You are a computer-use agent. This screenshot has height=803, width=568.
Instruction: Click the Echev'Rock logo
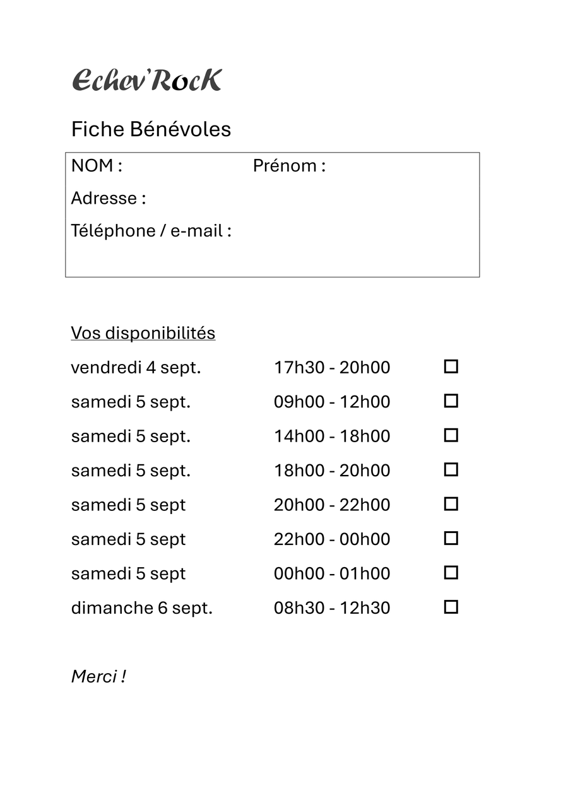click(147, 80)
